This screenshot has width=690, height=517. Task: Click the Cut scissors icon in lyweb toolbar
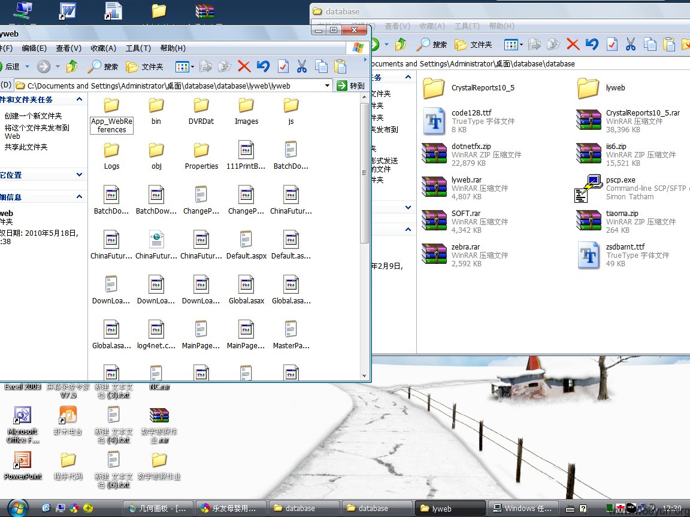pos(301,66)
